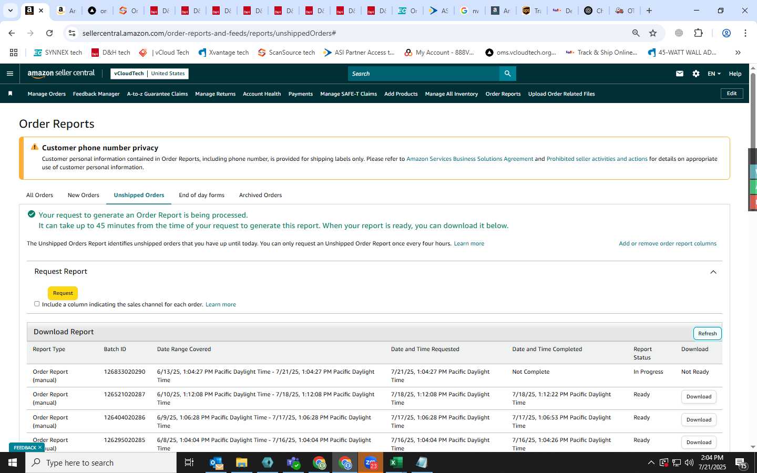Open the End of day forms tab

click(x=201, y=195)
